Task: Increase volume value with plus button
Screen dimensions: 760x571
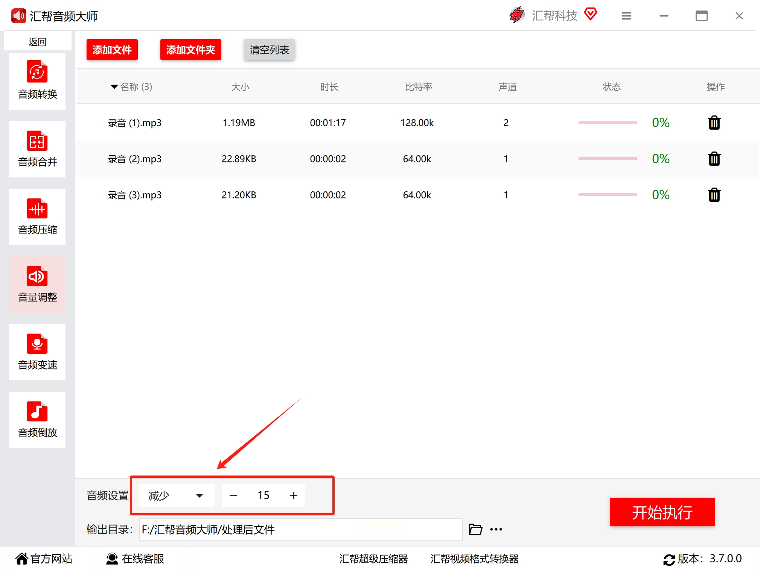Action: (x=294, y=495)
